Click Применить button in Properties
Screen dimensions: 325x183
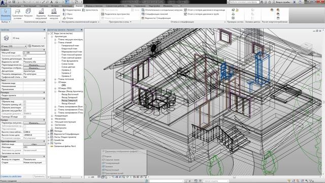pos(39,176)
